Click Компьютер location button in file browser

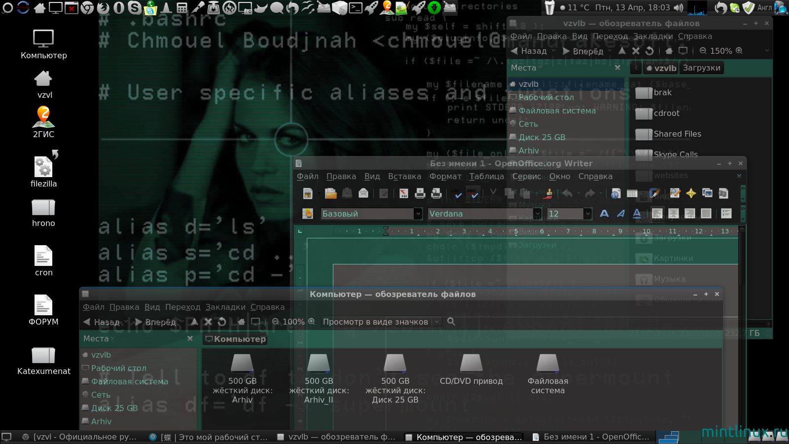[235, 339]
